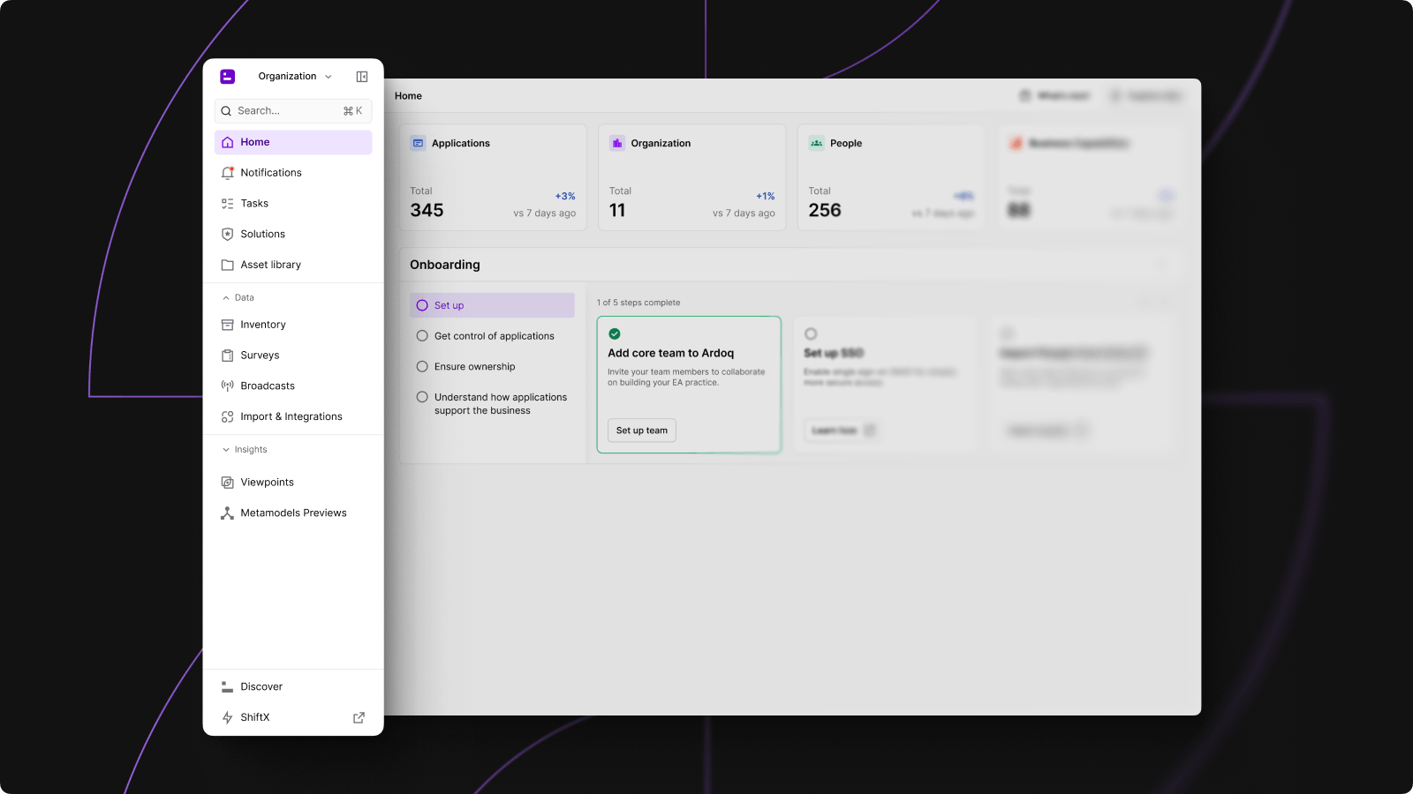Expand the Insights section chevron
Screen dimensions: 1413x794
coord(226,450)
